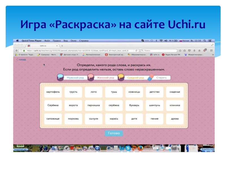Open Spotlight search magnifier icon

tap(205, 41)
